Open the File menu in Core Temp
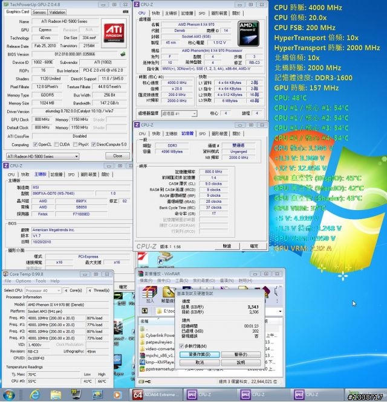Viewport: 387px width, 402px height. tap(8, 281)
